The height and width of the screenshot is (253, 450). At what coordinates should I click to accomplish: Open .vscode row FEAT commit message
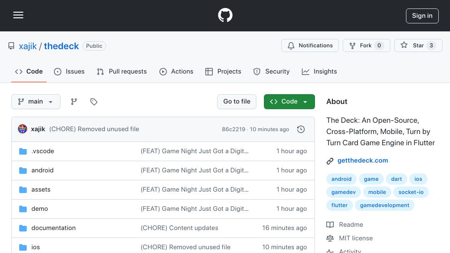click(x=195, y=151)
